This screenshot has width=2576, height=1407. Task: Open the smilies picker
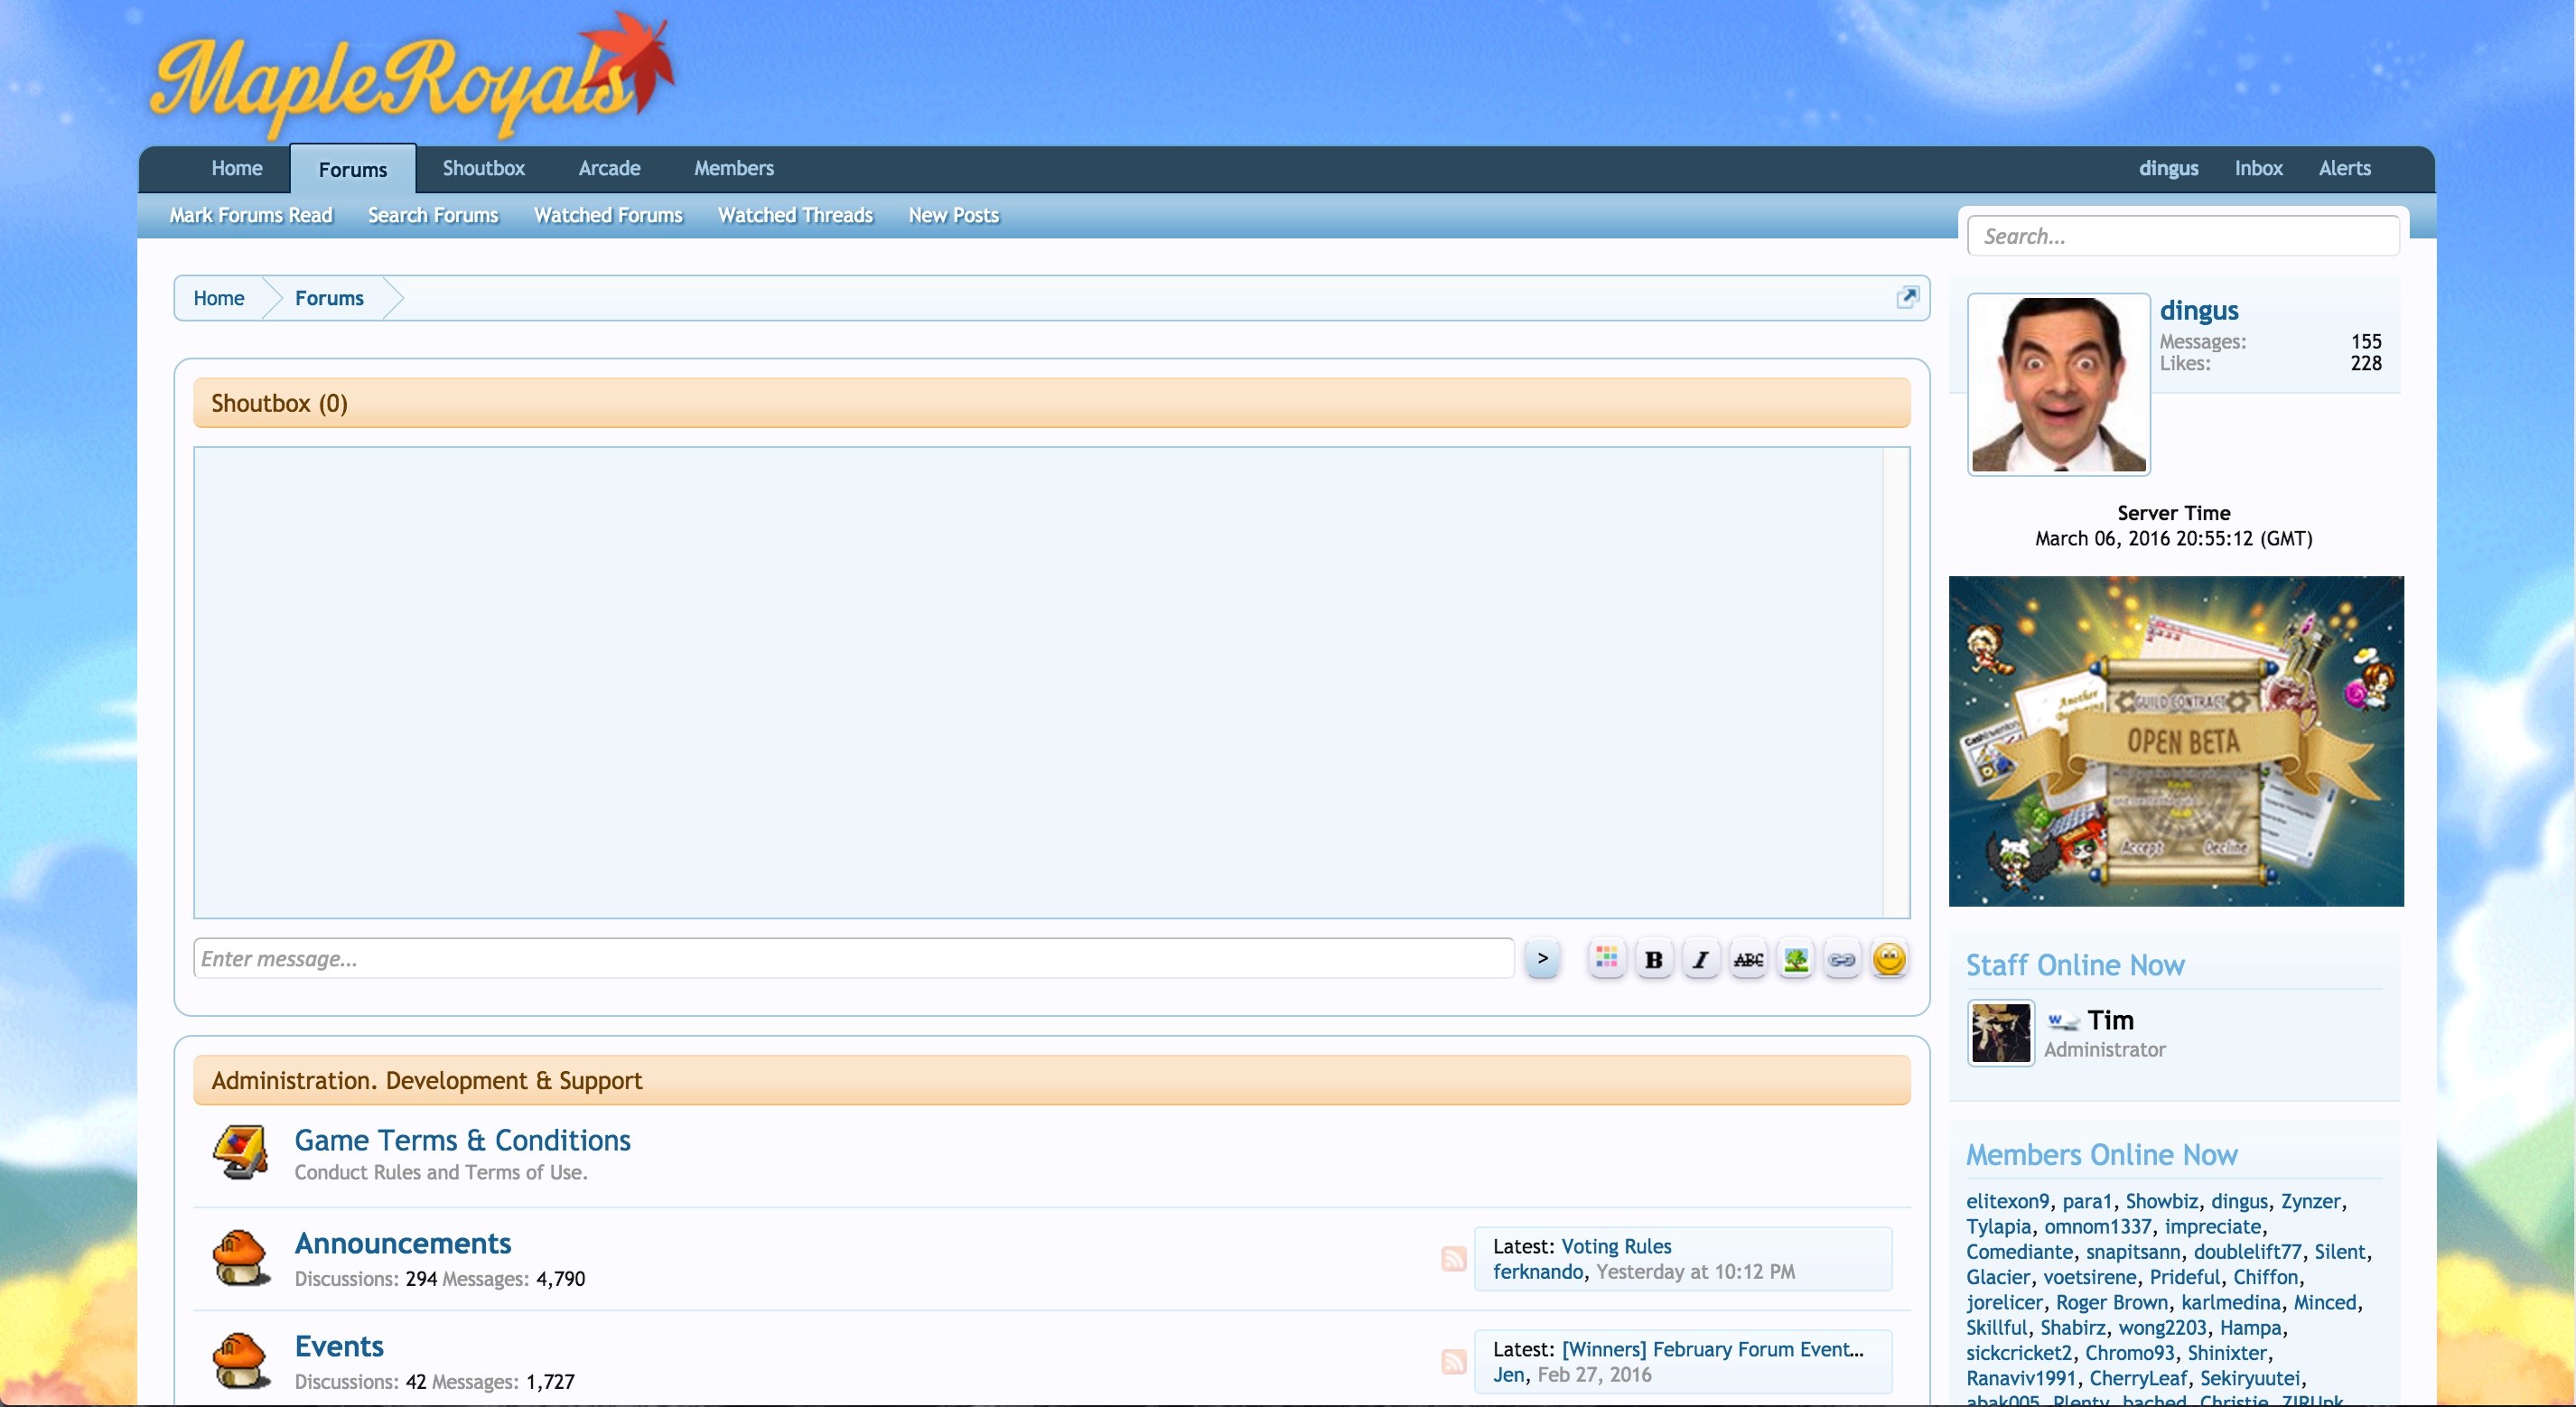coord(1889,959)
